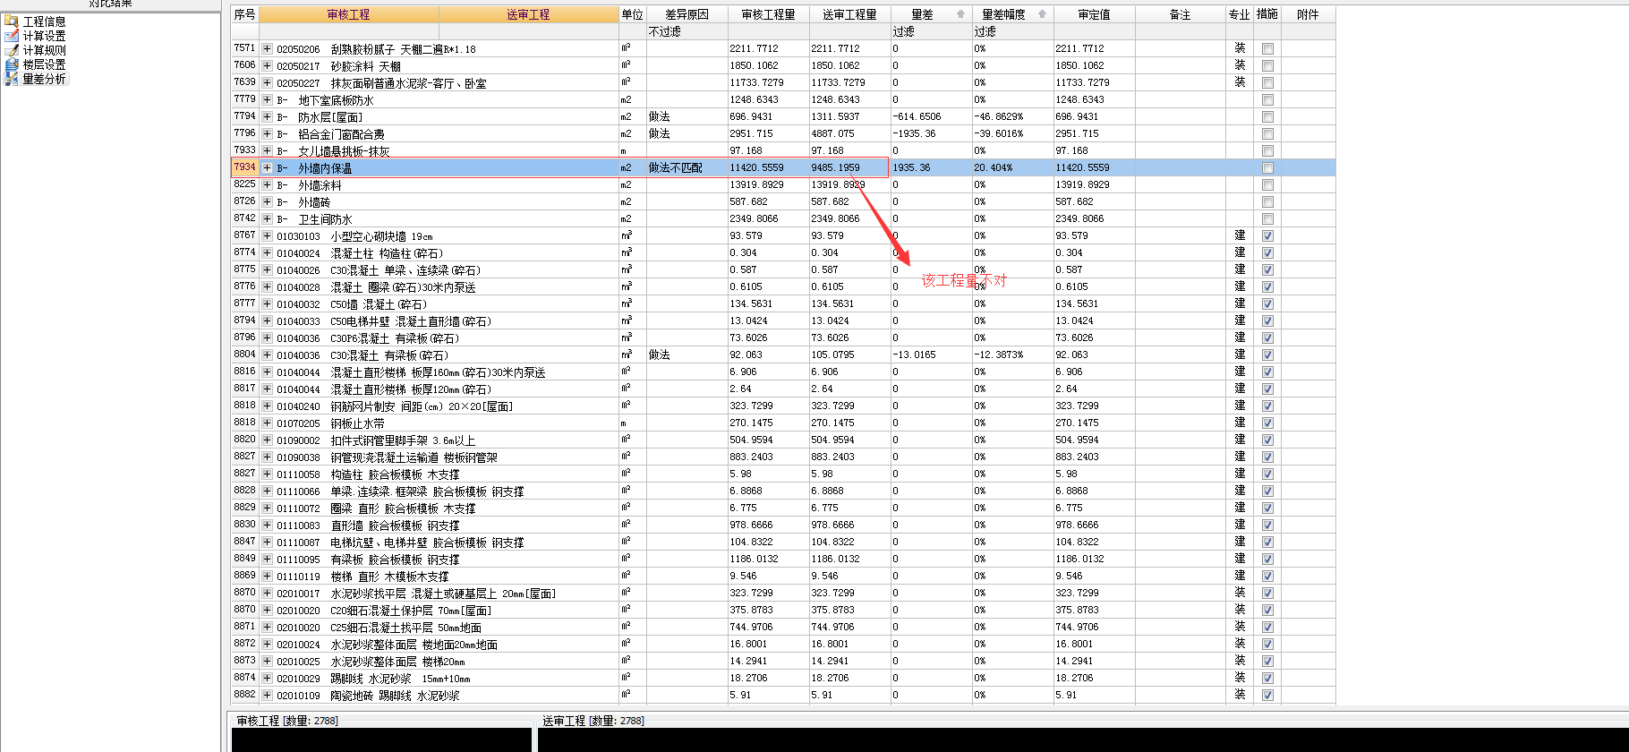Uncheck 措施 checkbox for 小型空心砌块墙 row
Image resolution: width=1629 pixels, height=752 pixels.
point(1267,236)
